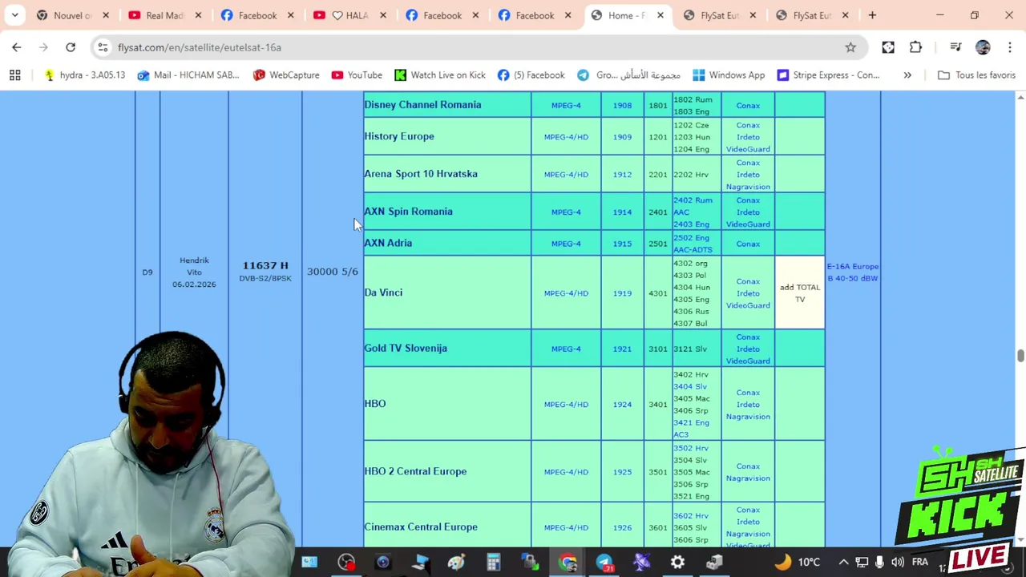Viewport: 1026px width, 577px height.
Task: Click the page vertical scrollbar thumb
Action: [x=1020, y=356]
